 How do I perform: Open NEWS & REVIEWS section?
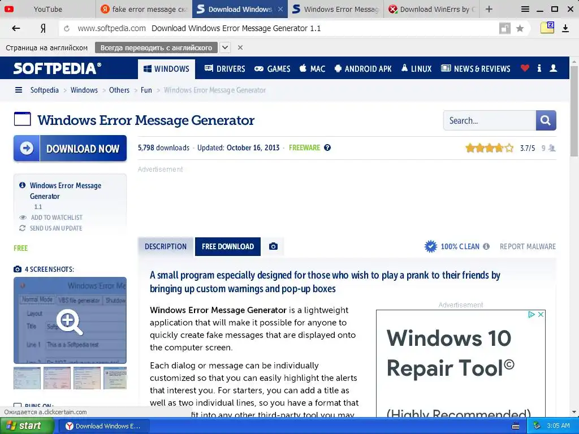coord(476,68)
